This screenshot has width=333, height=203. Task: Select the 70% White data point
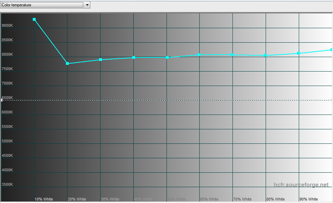click(x=232, y=55)
